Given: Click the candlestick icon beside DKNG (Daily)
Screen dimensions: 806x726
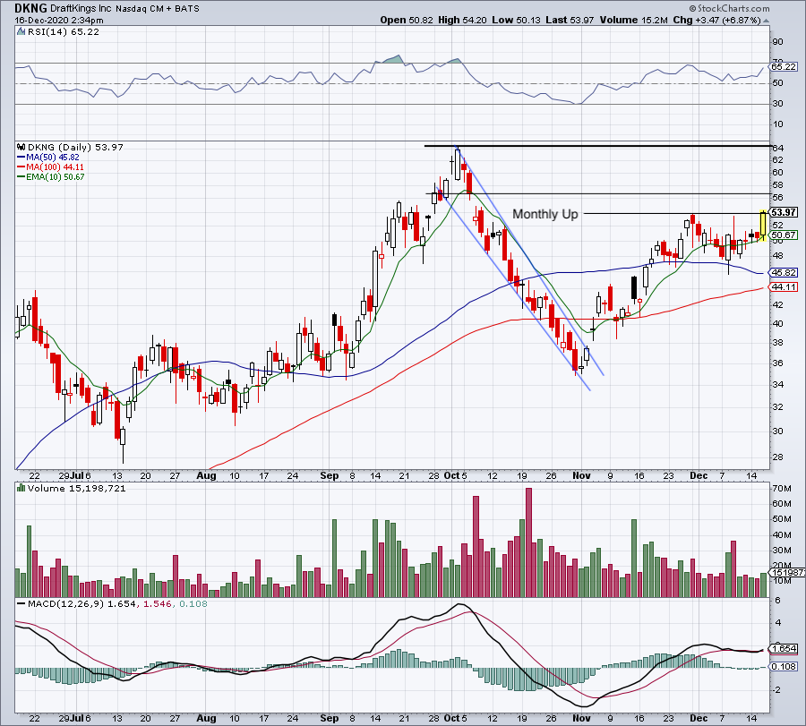Looking at the screenshot, I should point(21,147).
